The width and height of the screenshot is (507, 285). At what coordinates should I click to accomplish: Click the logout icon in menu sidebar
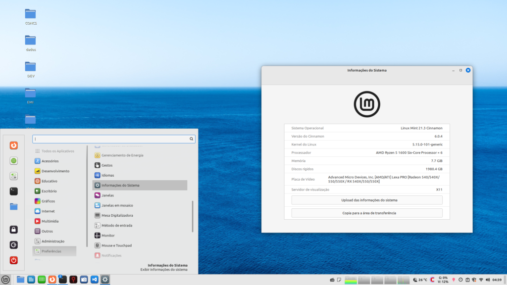(14, 245)
